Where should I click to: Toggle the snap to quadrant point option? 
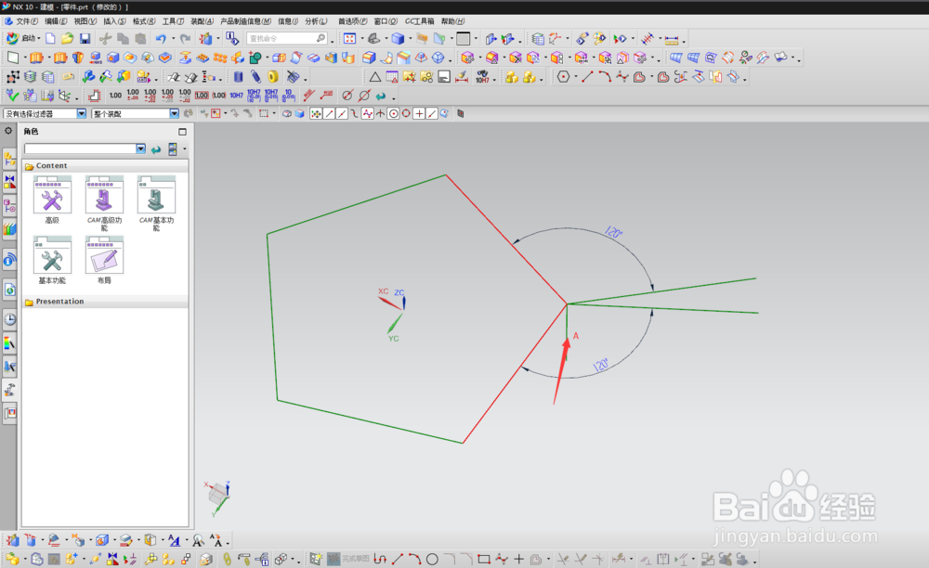click(406, 113)
